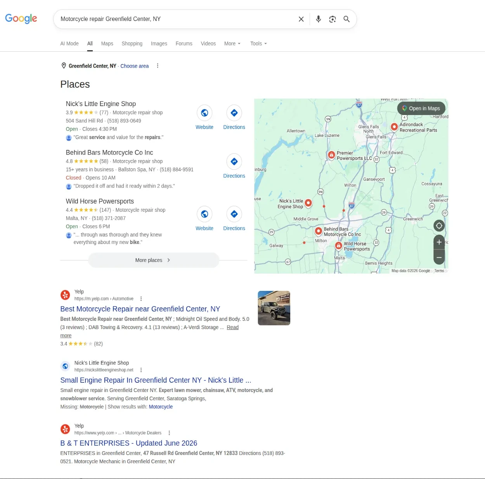Image resolution: width=485 pixels, height=479 pixels.
Task: Click map pin for Premier Powersports LLC
Action: click(331, 155)
